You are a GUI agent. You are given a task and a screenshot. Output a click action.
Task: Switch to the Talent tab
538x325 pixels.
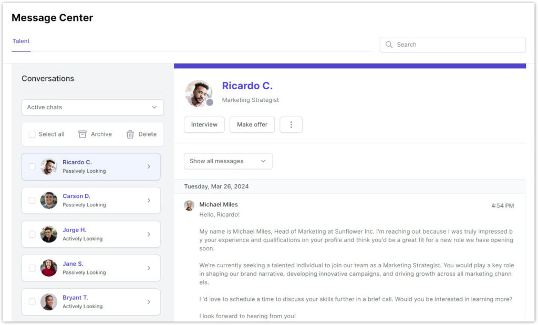[x=21, y=41]
